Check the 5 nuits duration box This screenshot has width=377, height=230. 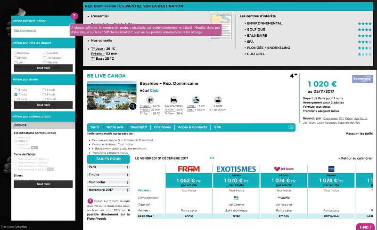point(16,90)
